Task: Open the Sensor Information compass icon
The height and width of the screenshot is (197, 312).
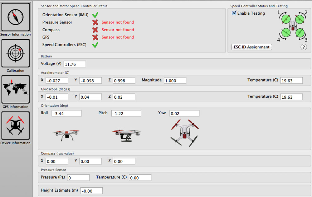Action: 16,17
